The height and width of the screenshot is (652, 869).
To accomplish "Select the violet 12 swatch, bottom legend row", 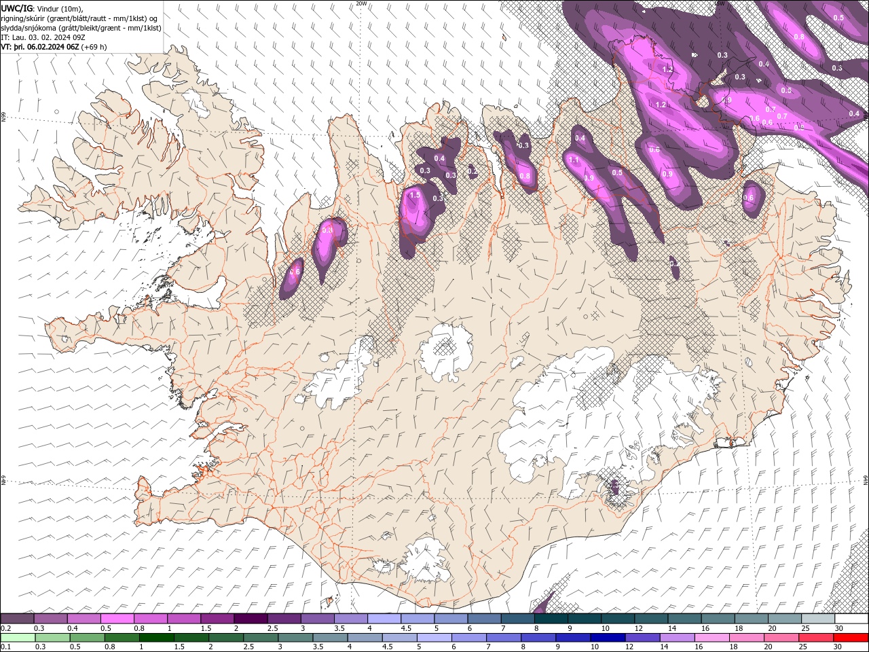I will 642,638.
